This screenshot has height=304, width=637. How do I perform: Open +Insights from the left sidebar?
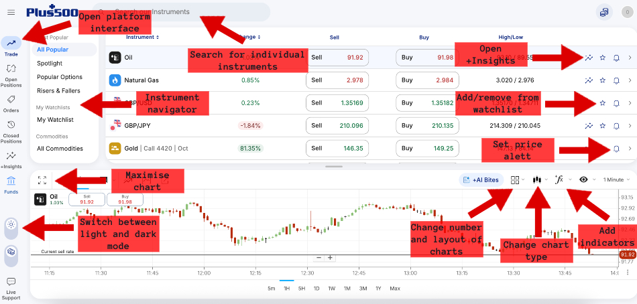point(11,160)
